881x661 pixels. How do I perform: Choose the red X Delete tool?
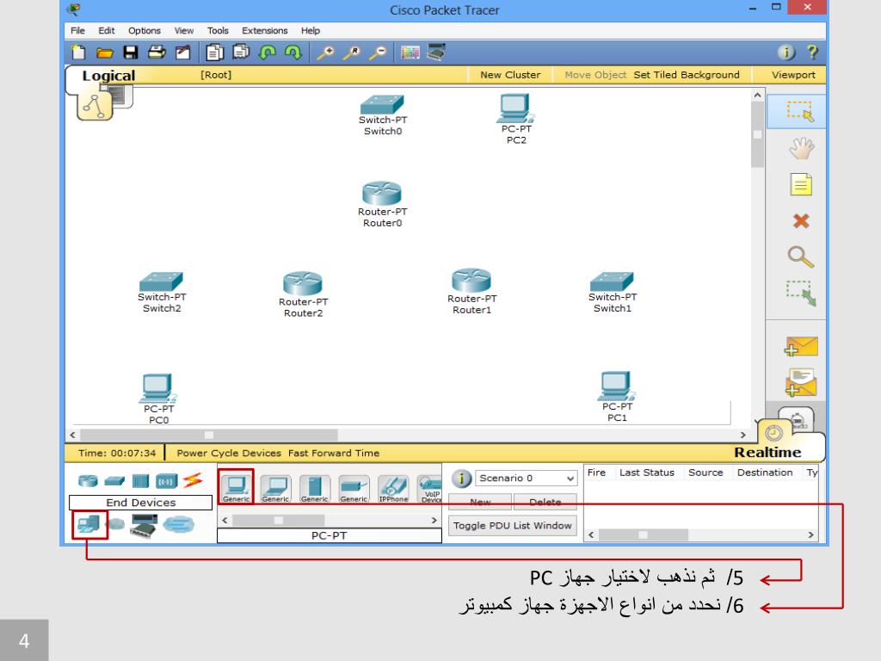(801, 221)
